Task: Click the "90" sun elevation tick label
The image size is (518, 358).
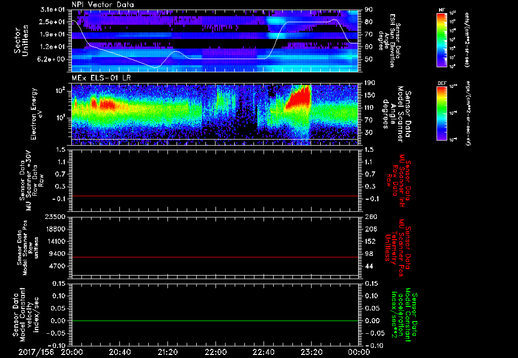Action: [x=368, y=10]
